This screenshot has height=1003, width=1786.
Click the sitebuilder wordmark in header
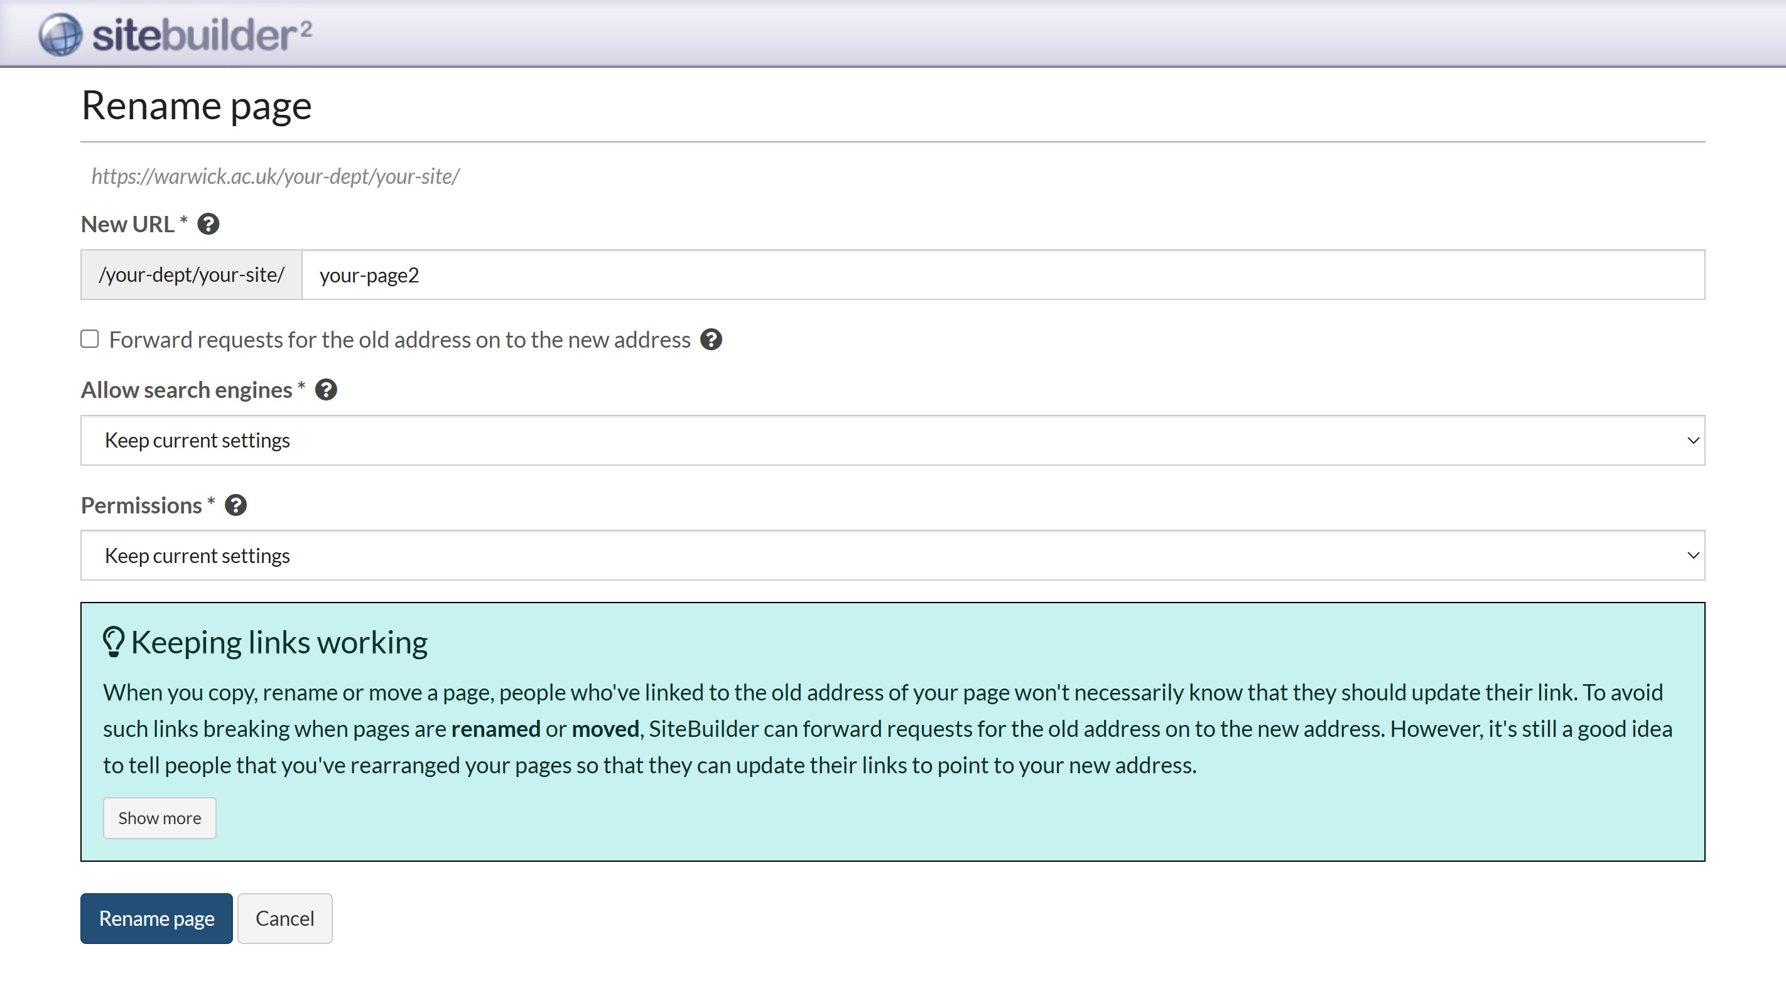pos(201,36)
